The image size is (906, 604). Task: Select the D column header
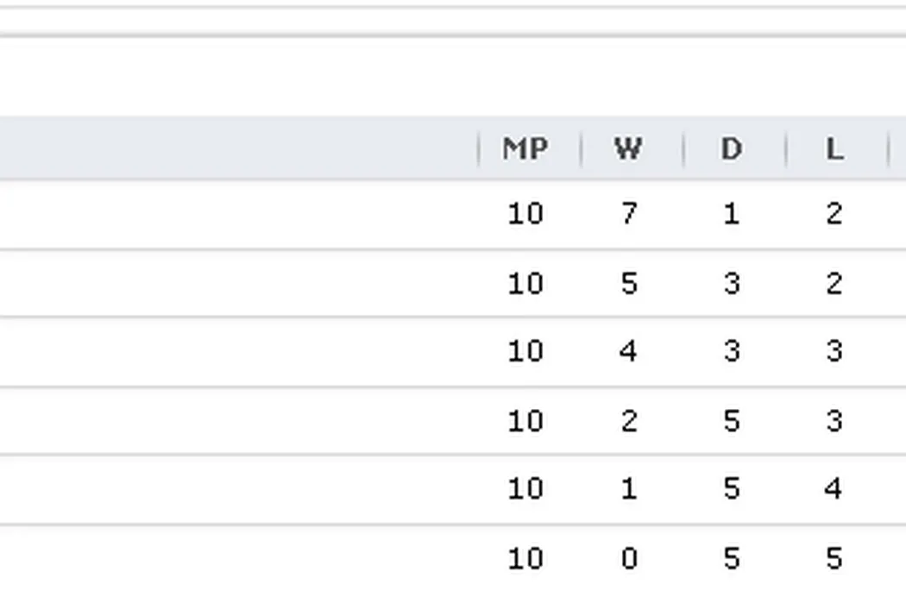[731, 149]
